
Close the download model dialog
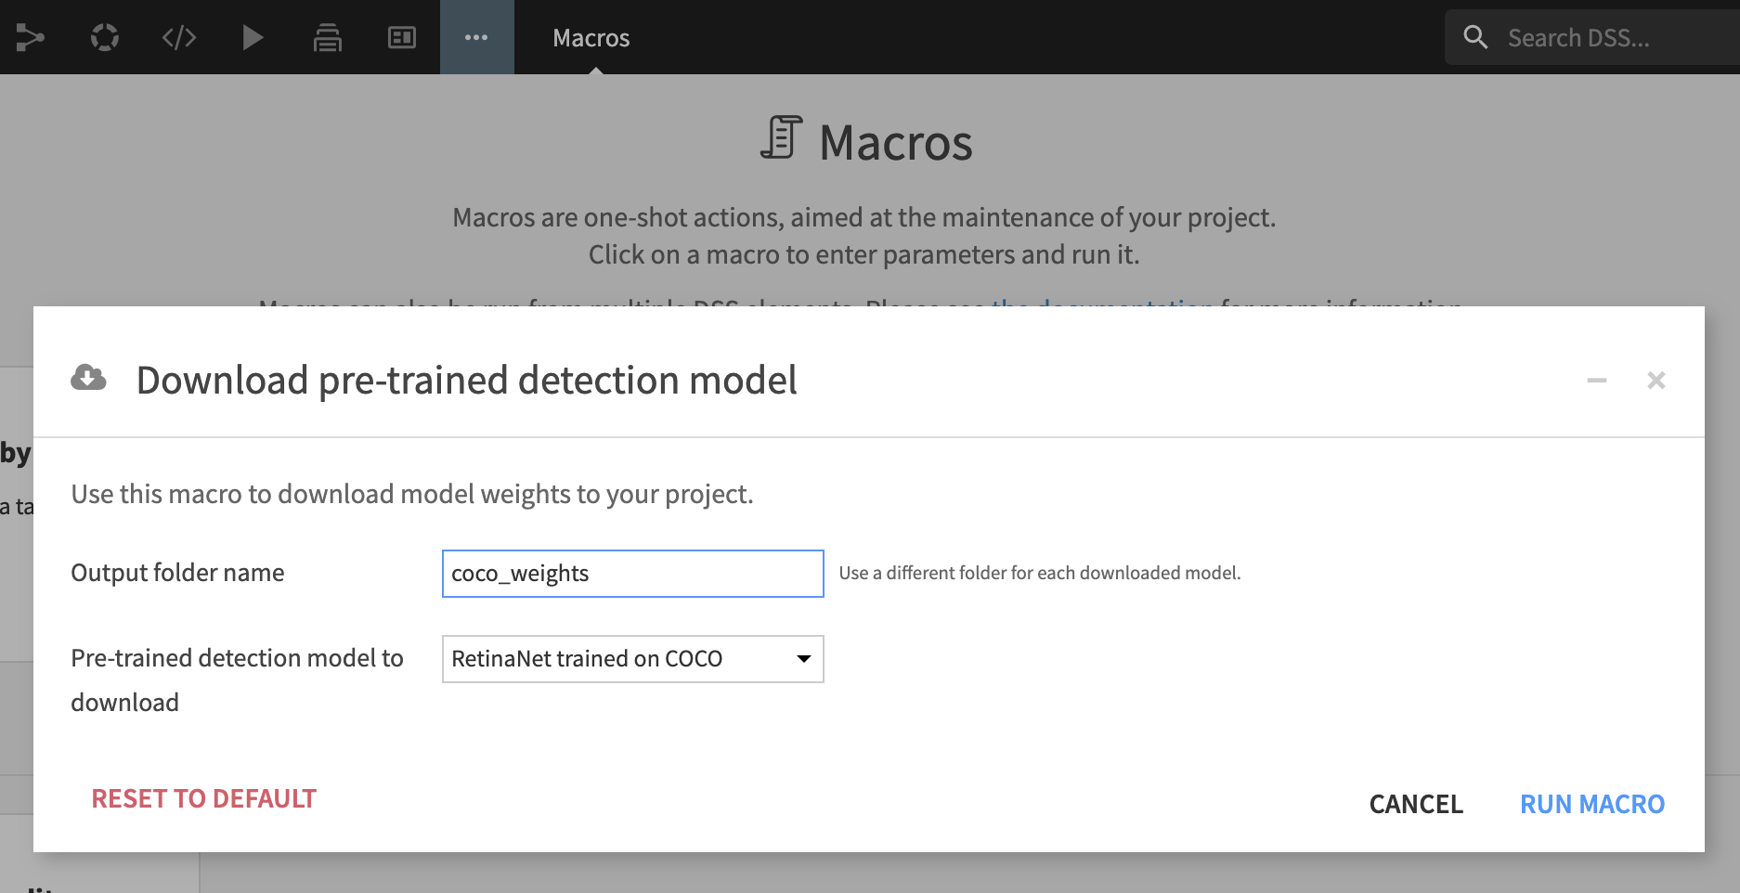pos(1656,380)
